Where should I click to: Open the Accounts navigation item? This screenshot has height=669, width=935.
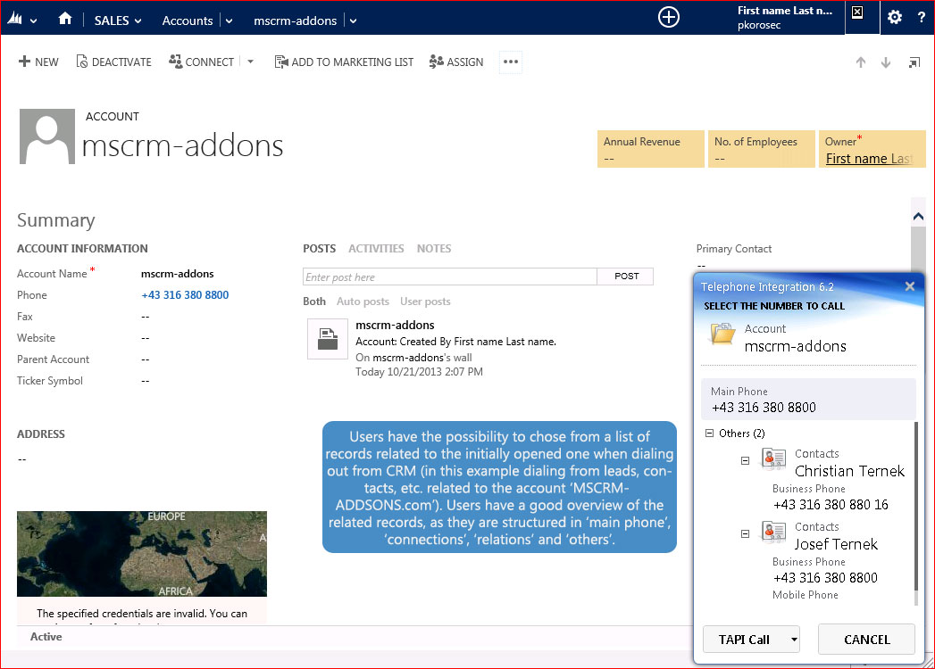click(188, 21)
